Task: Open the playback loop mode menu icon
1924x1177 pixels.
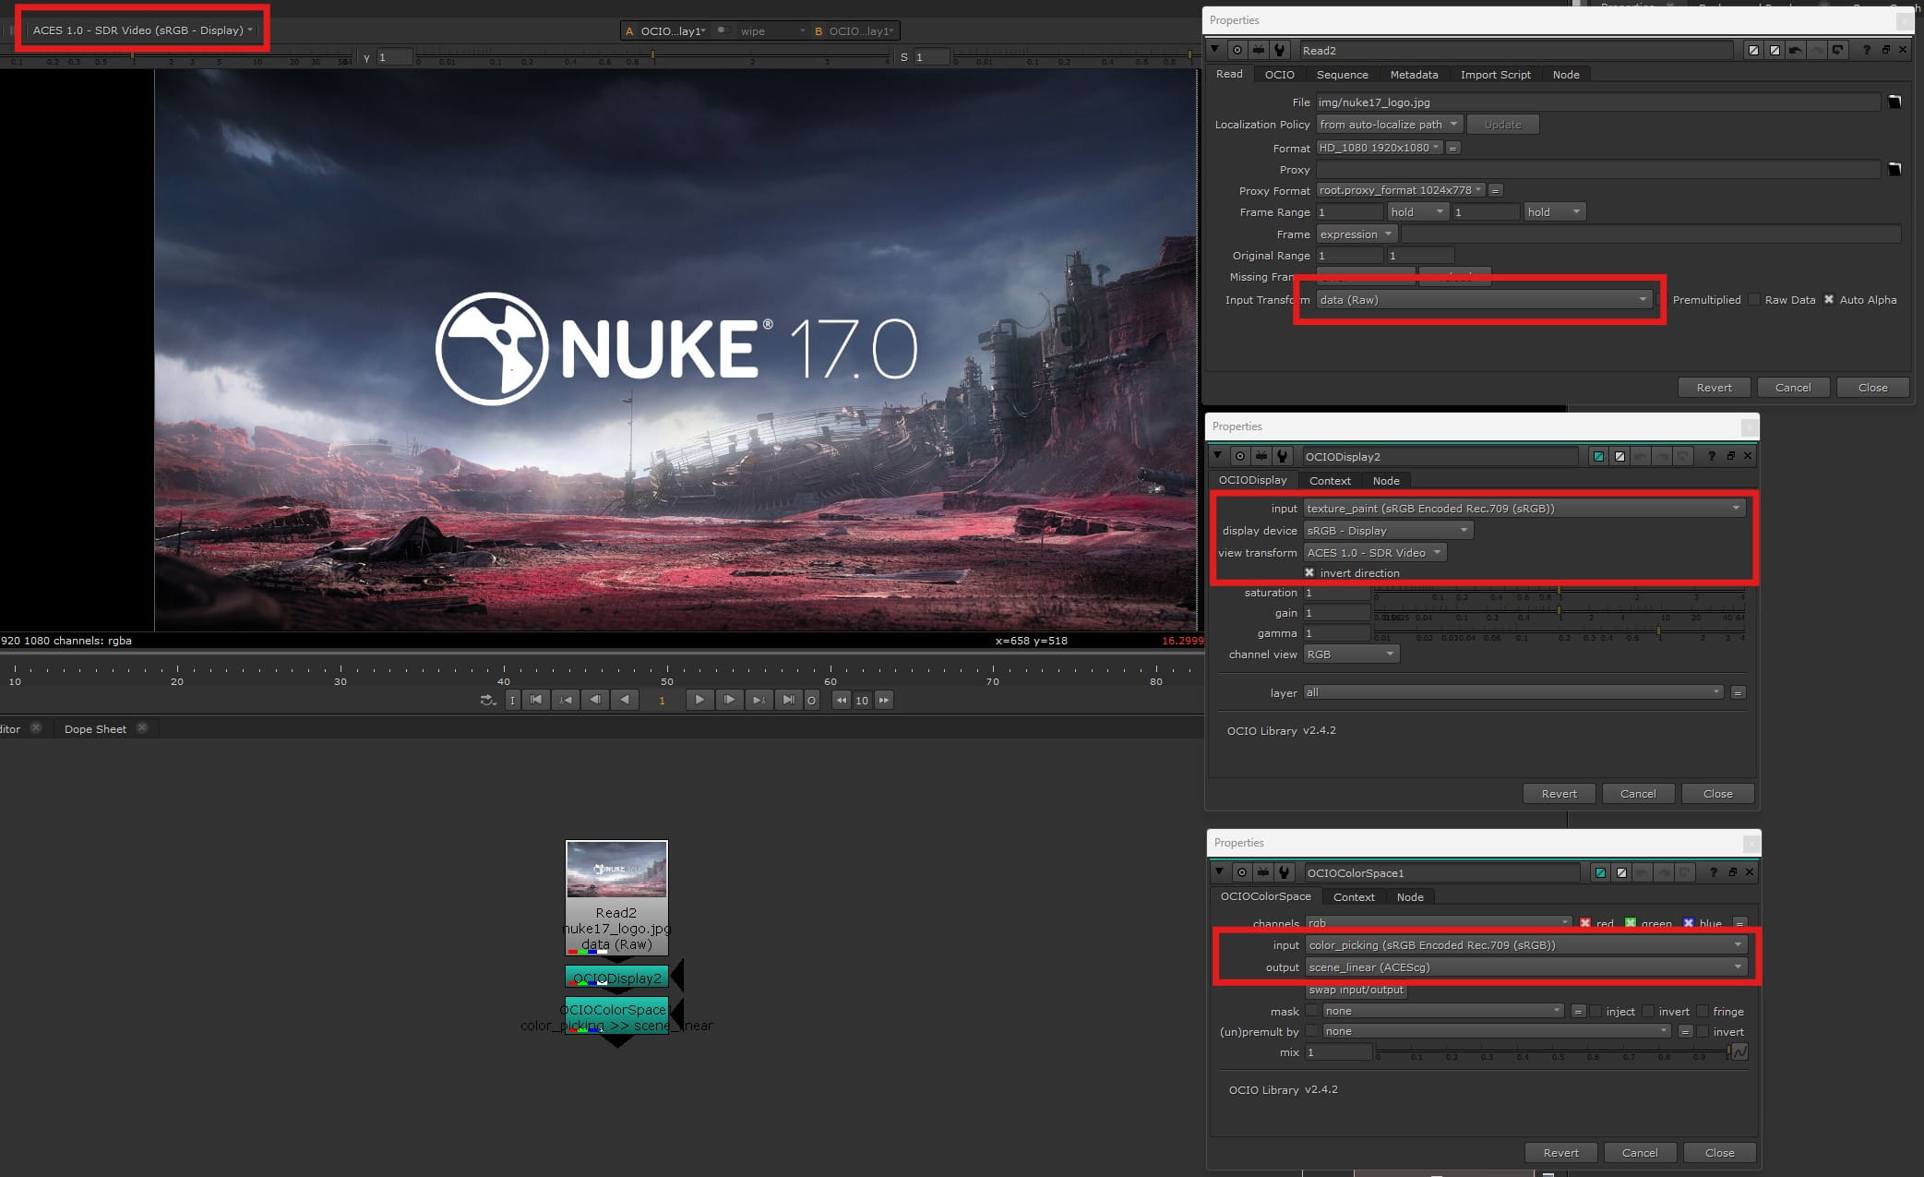Action: coord(488,700)
